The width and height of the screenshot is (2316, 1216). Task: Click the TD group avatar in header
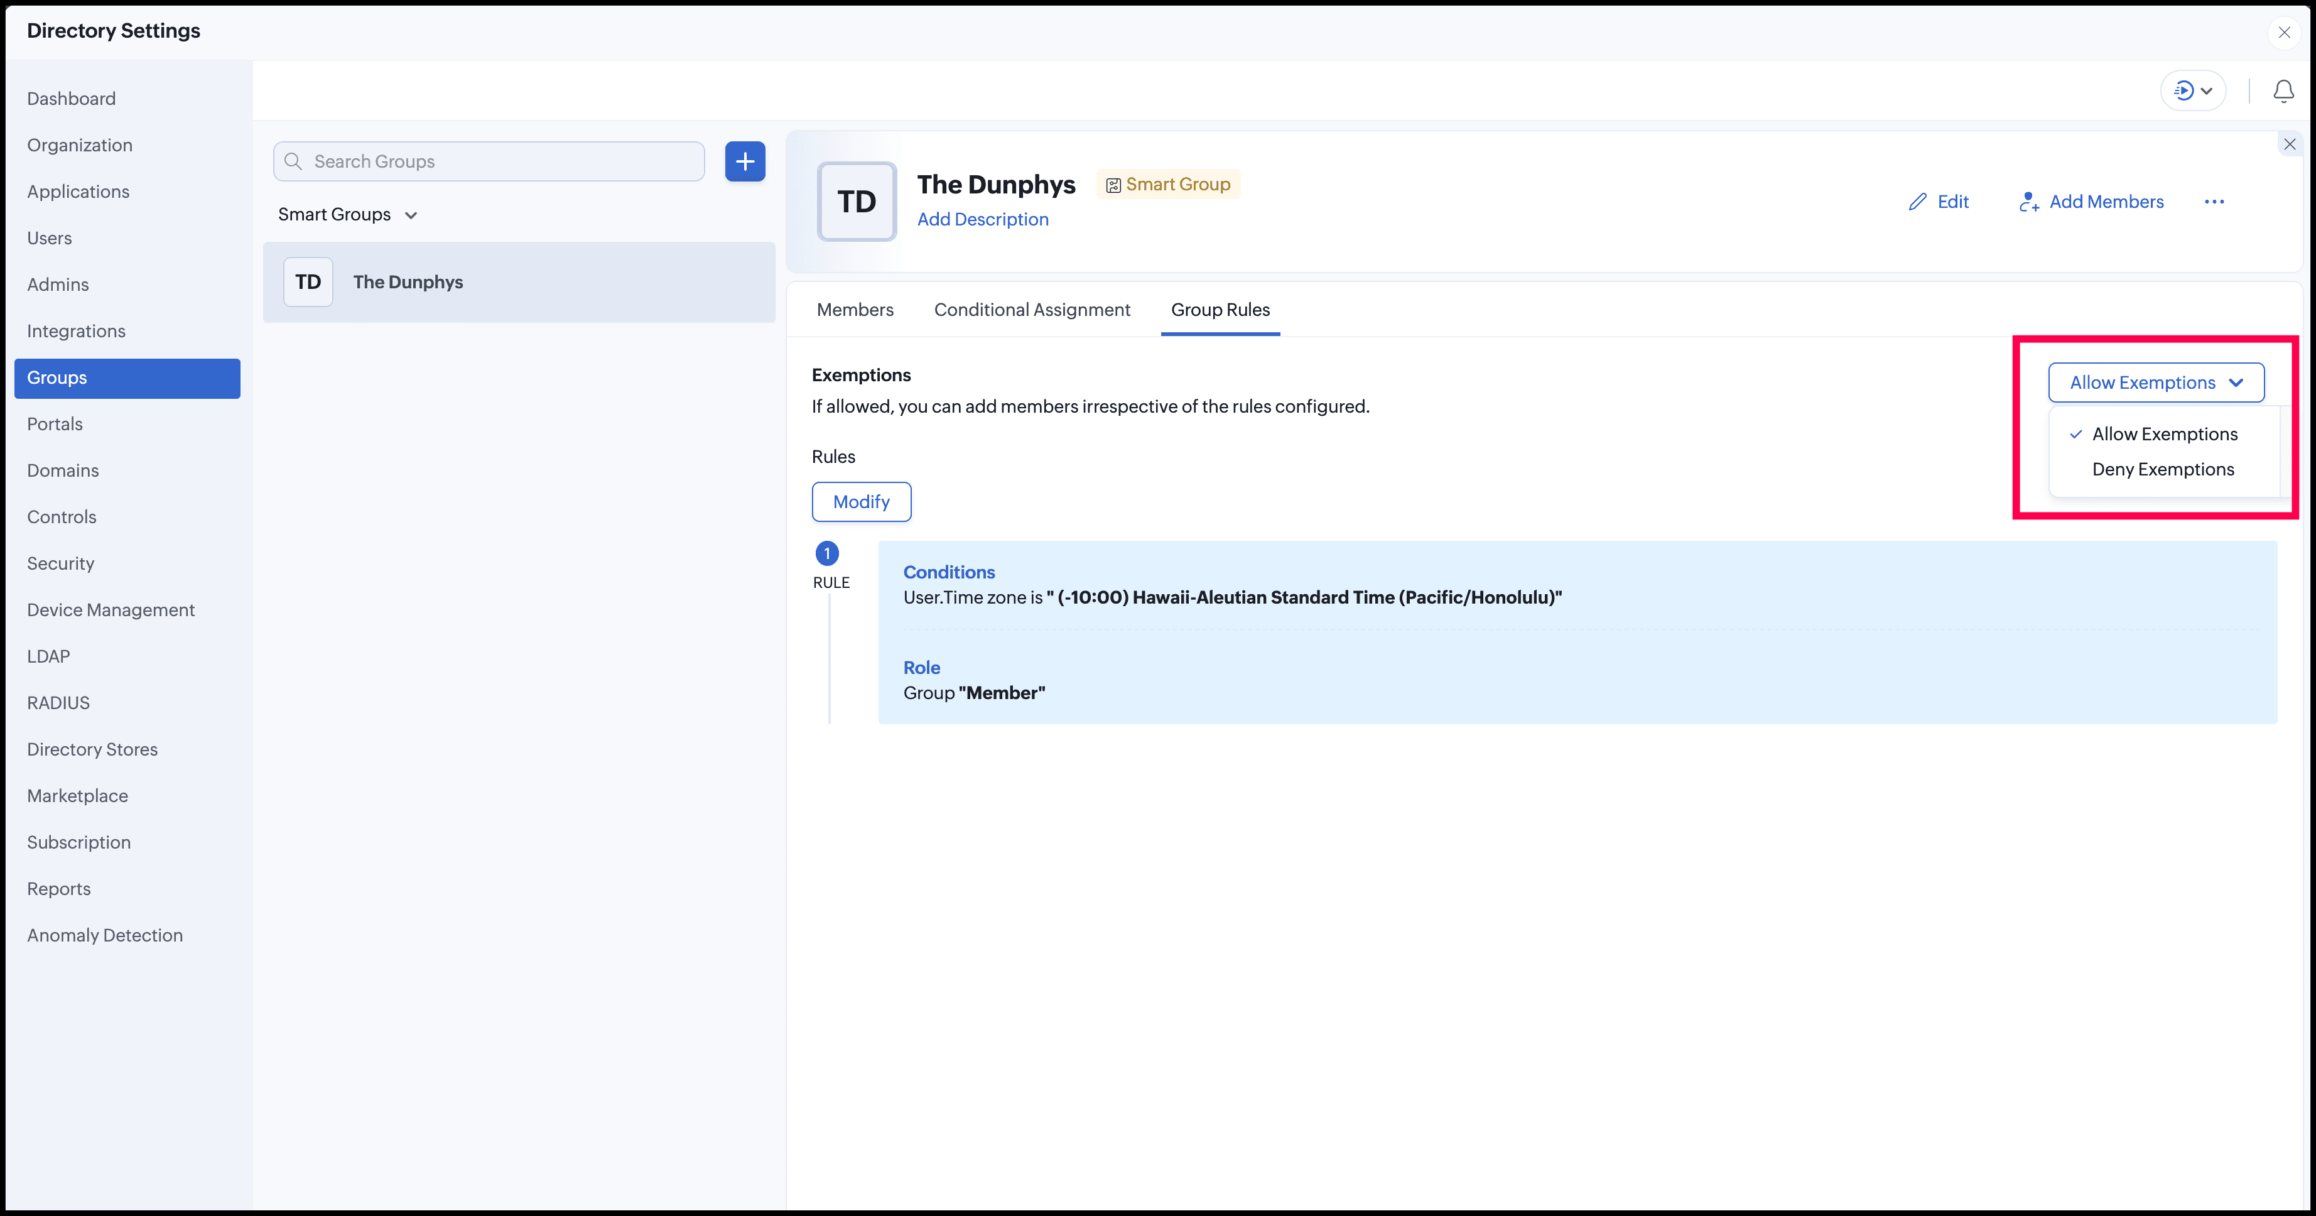pos(856,202)
